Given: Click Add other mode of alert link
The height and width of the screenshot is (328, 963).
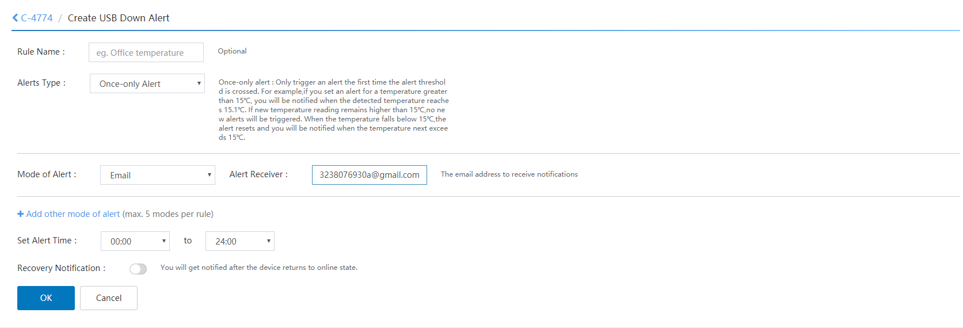Looking at the screenshot, I should [x=73, y=214].
